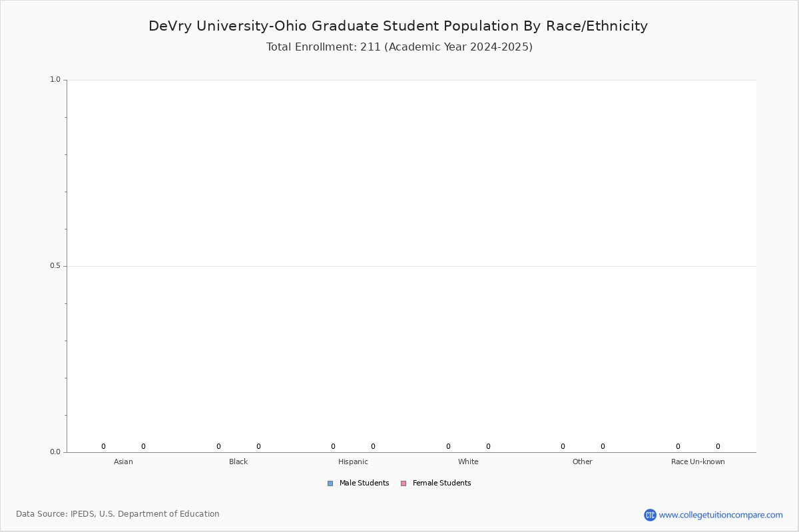Open the www.collegetuitioncompare.com link

point(721,515)
